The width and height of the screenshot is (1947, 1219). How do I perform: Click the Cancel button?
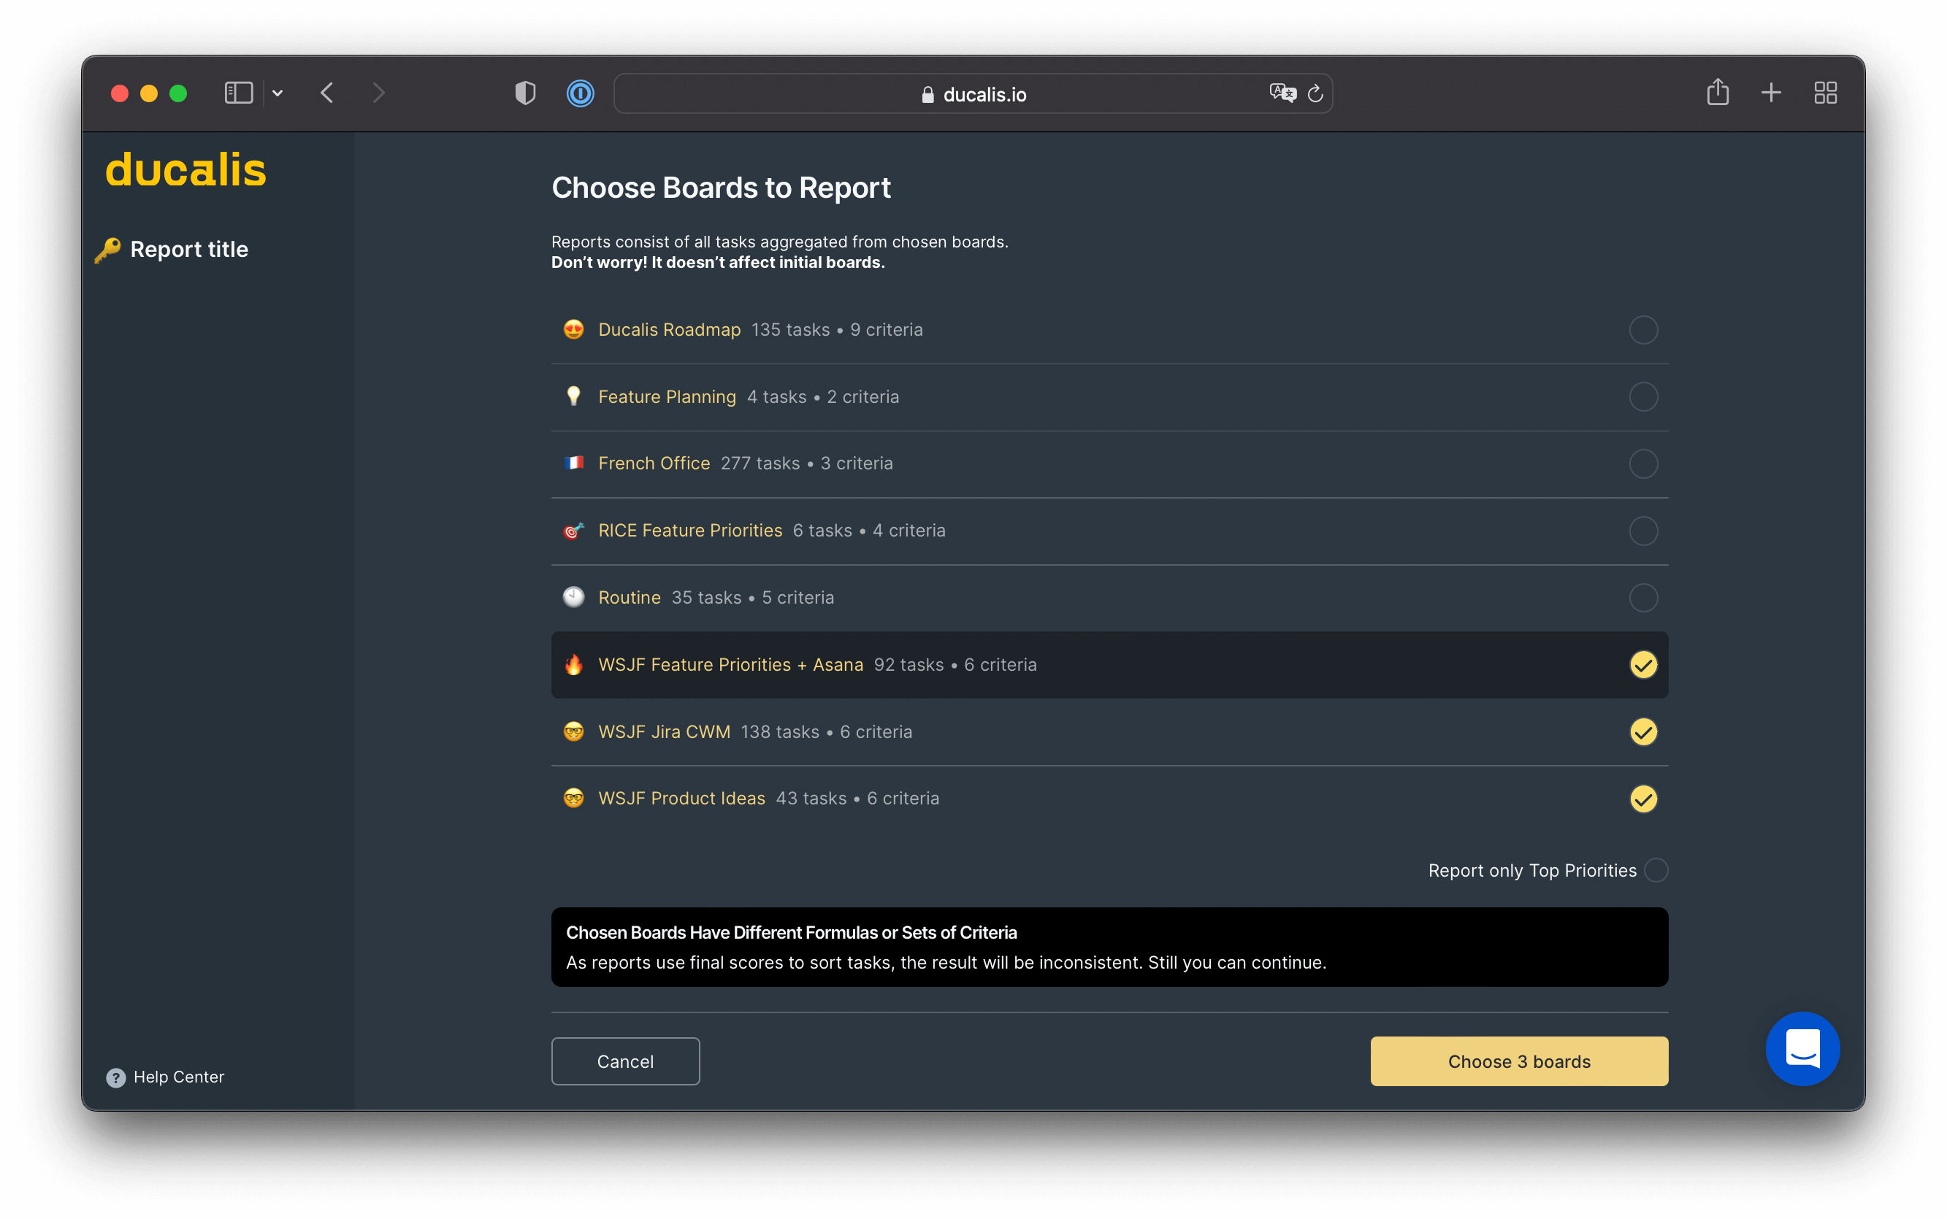pos(625,1061)
